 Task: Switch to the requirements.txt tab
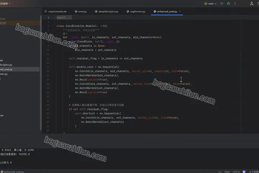[55, 12]
